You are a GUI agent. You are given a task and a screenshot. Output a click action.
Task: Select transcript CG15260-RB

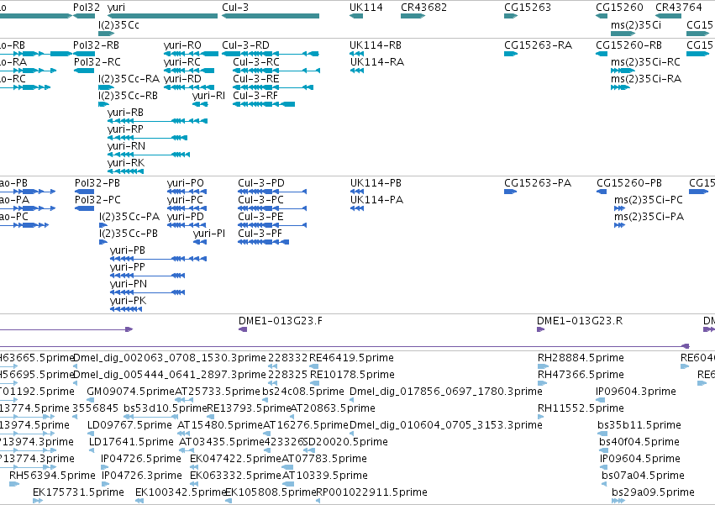(x=602, y=54)
